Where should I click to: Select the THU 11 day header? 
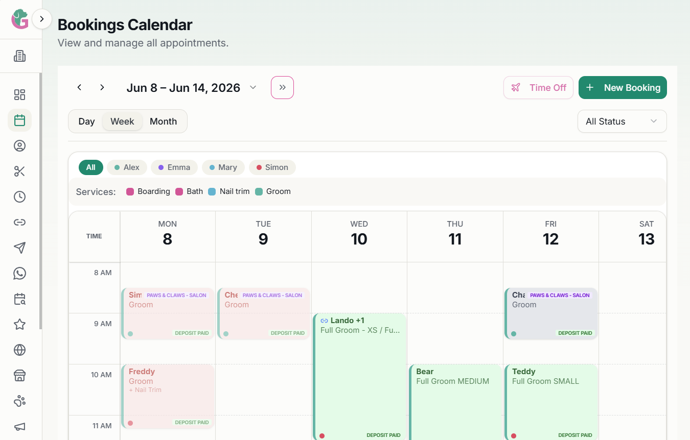[x=455, y=236]
